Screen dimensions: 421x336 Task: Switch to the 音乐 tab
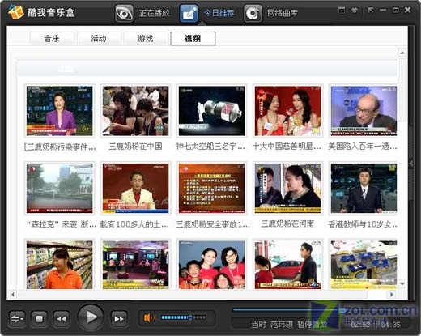pos(52,39)
